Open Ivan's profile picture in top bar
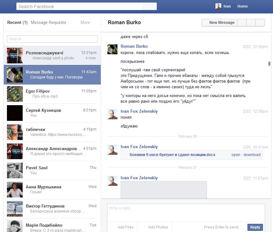 coord(218,6)
